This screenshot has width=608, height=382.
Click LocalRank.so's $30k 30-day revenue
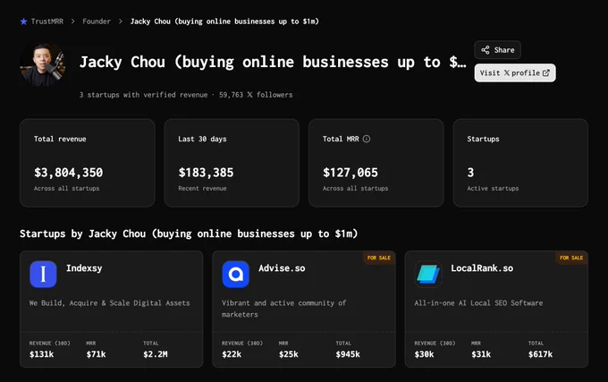click(x=424, y=354)
